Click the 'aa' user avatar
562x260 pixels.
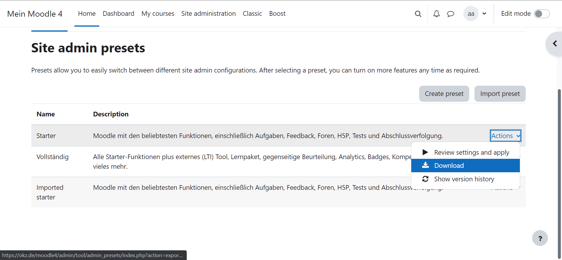coord(471,14)
